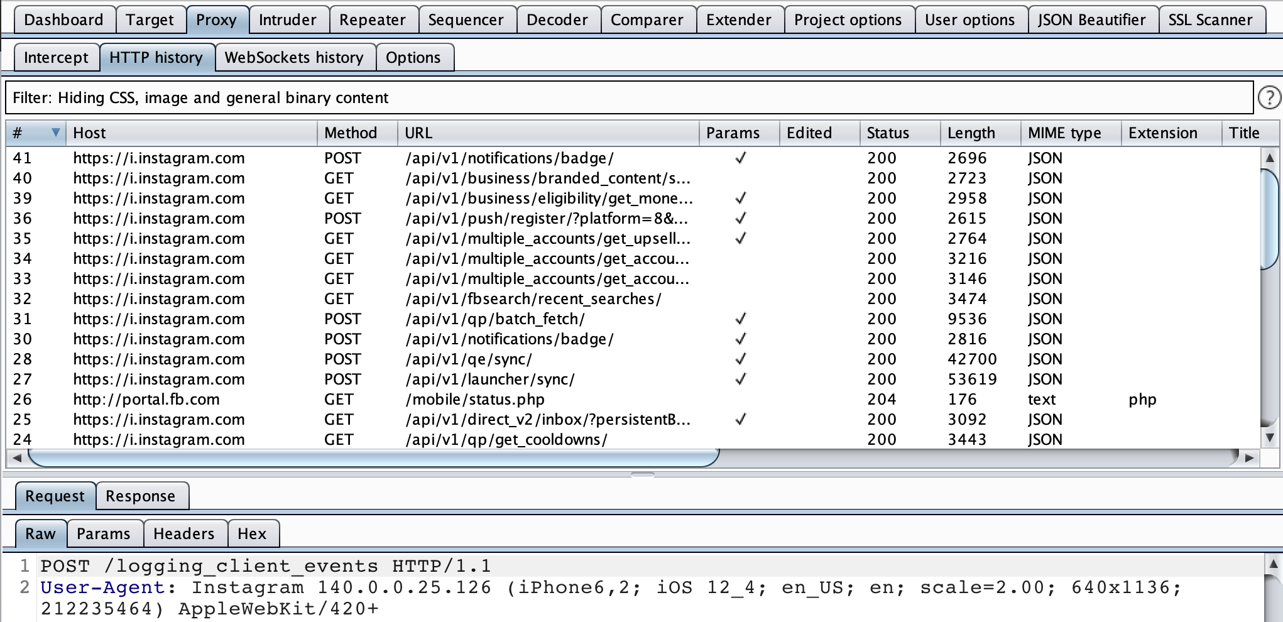Select the Request tab
1283x622 pixels.
click(55, 496)
